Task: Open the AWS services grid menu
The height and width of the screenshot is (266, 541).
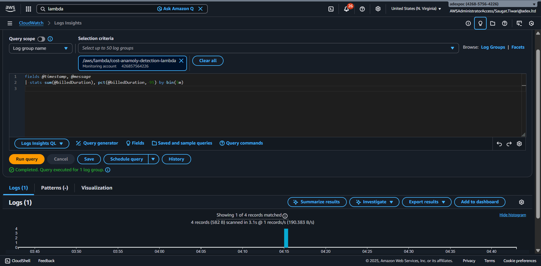Action: point(28,9)
